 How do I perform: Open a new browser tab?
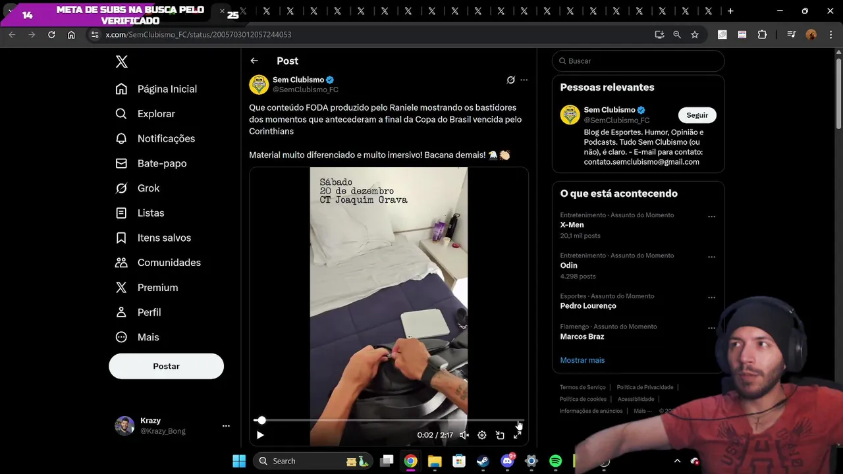(x=730, y=11)
